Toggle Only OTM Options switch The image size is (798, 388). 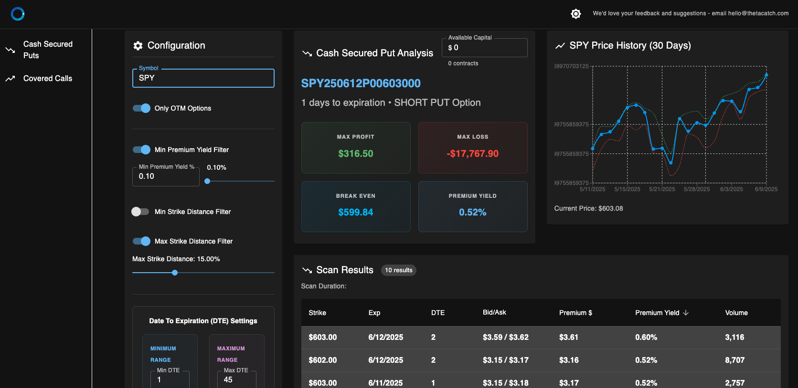coord(141,108)
